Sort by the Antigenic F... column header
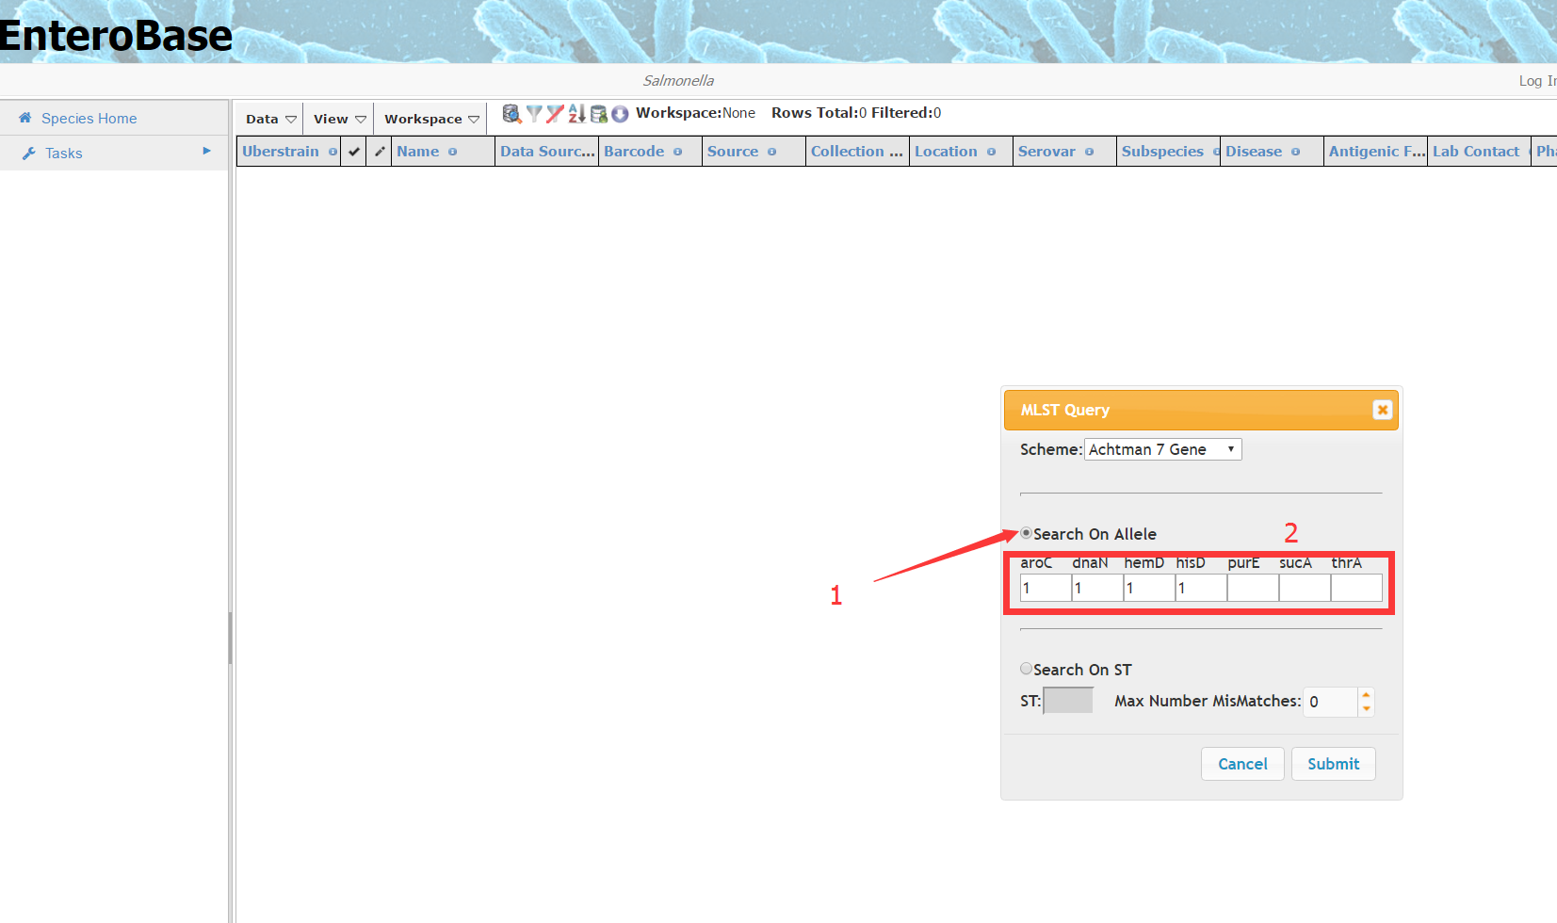 click(1376, 152)
